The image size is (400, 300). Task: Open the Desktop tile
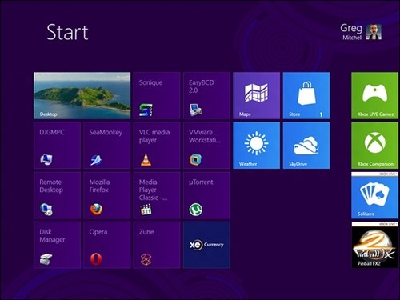click(82, 95)
